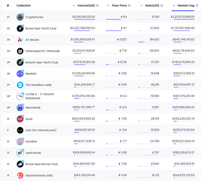Click the Otherdeed for Otherside icon

20,51
